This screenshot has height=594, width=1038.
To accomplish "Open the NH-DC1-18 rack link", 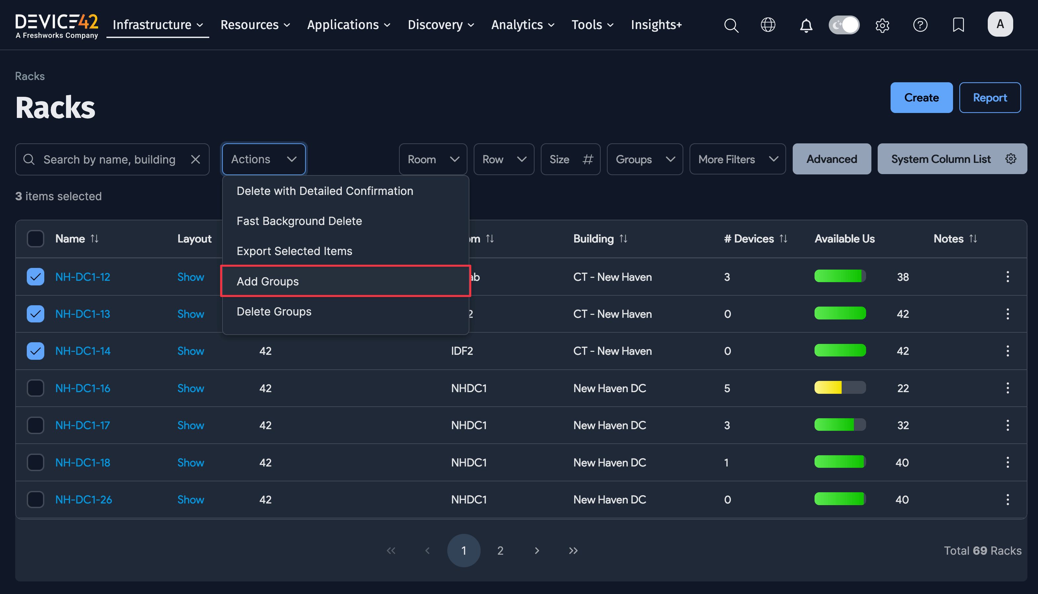I will click(x=83, y=462).
